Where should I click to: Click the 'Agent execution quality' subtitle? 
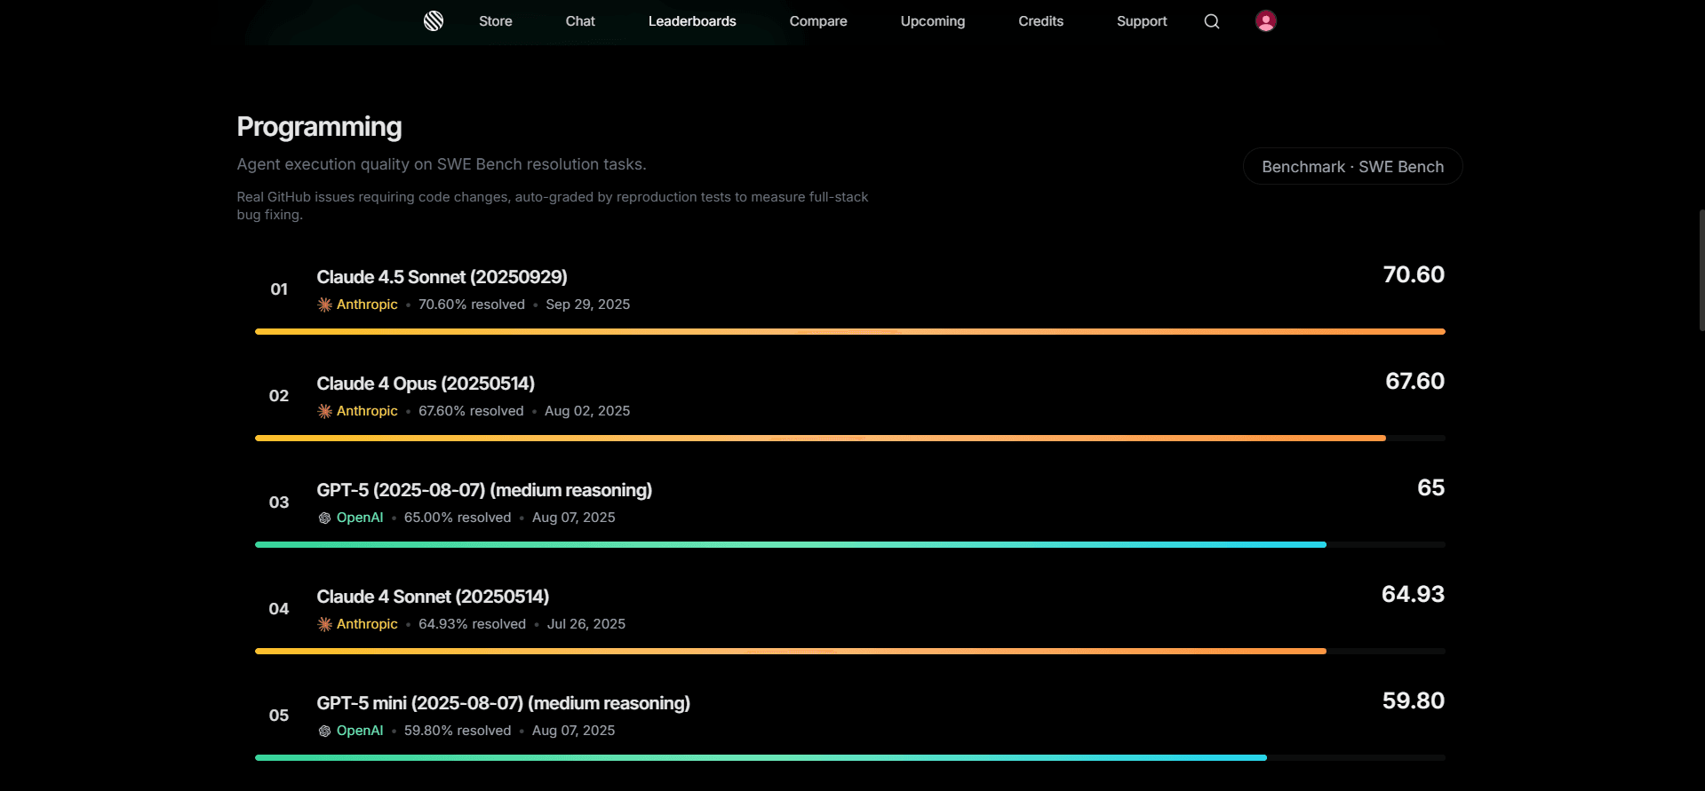442,164
